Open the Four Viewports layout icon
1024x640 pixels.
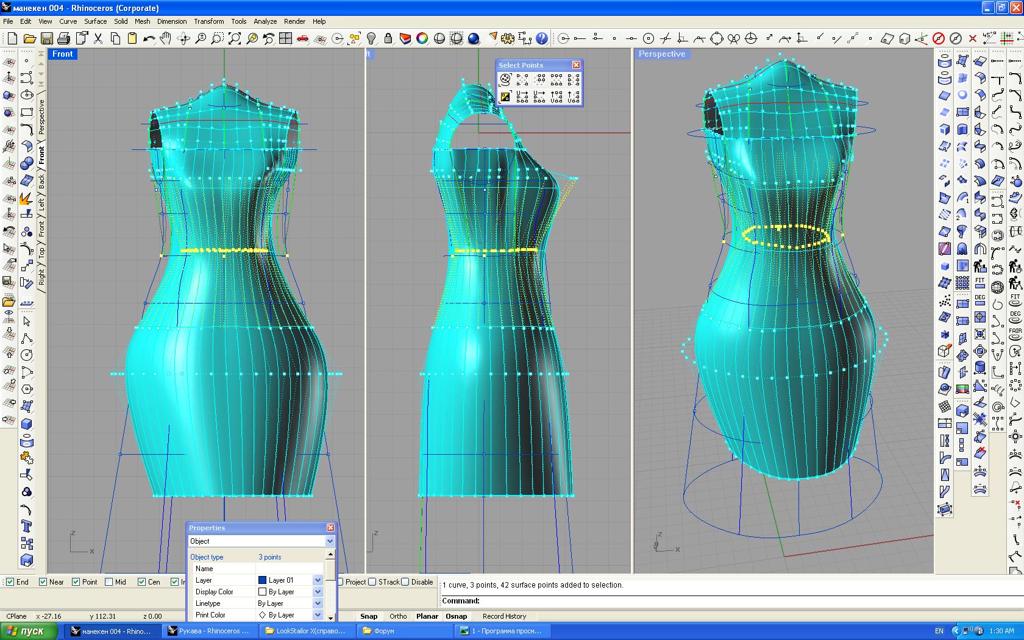coord(285,38)
